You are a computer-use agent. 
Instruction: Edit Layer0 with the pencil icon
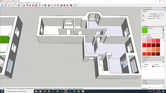163,66
